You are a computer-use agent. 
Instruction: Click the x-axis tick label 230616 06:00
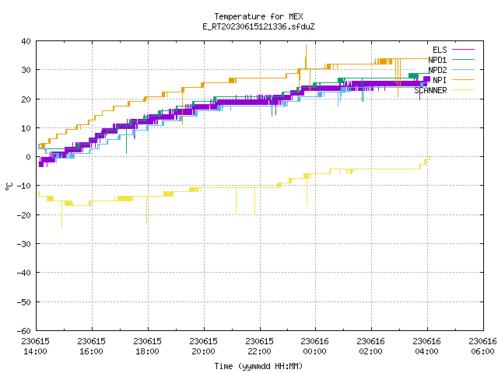point(482,347)
